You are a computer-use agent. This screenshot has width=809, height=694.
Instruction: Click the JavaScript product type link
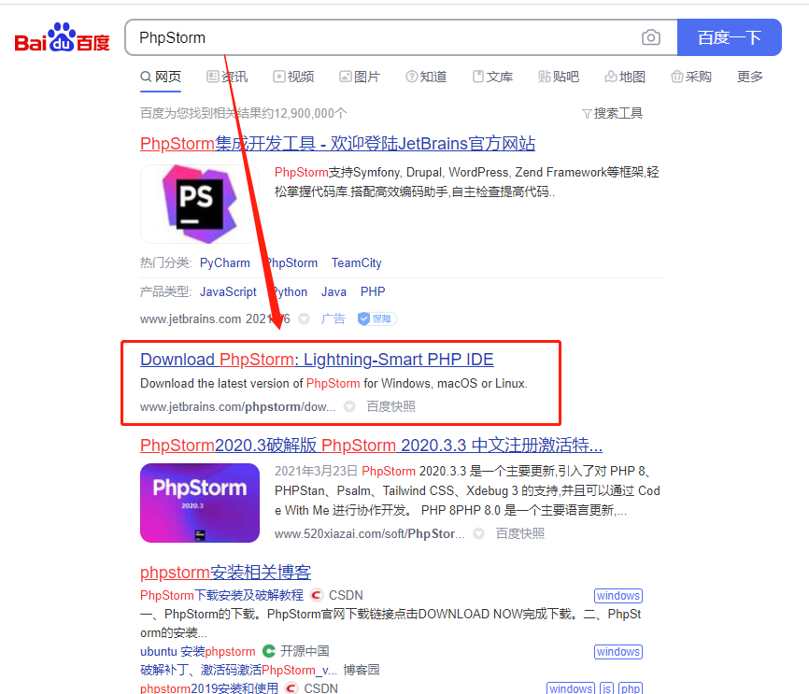228,292
